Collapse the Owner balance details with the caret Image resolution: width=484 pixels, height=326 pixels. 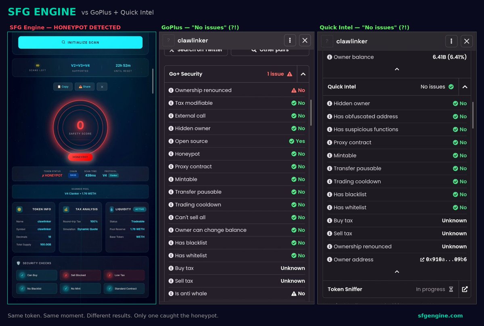coord(396,69)
